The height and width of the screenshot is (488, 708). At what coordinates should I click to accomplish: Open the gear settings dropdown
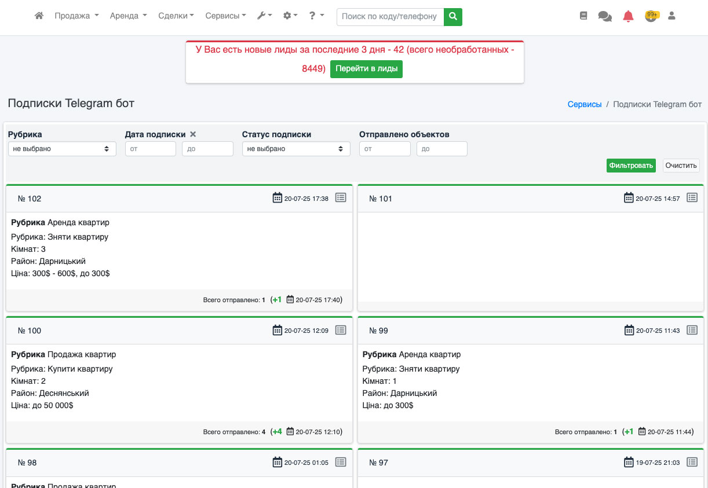290,16
